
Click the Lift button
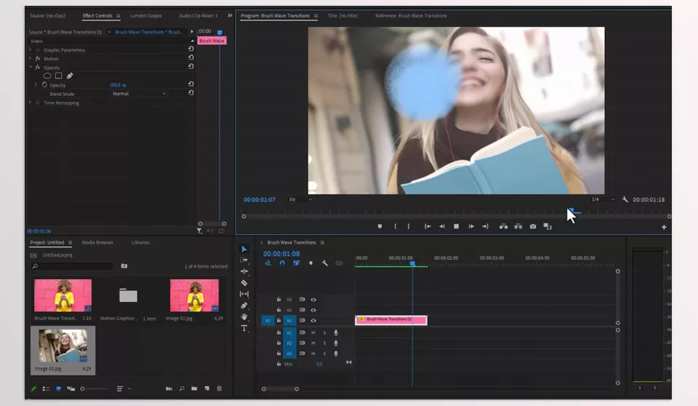(x=503, y=226)
